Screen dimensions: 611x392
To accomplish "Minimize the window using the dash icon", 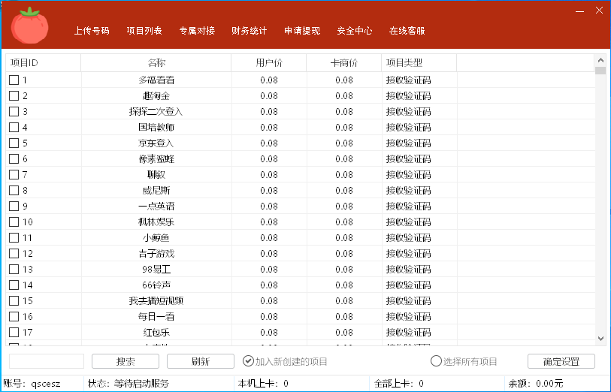I will click(x=579, y=11).
